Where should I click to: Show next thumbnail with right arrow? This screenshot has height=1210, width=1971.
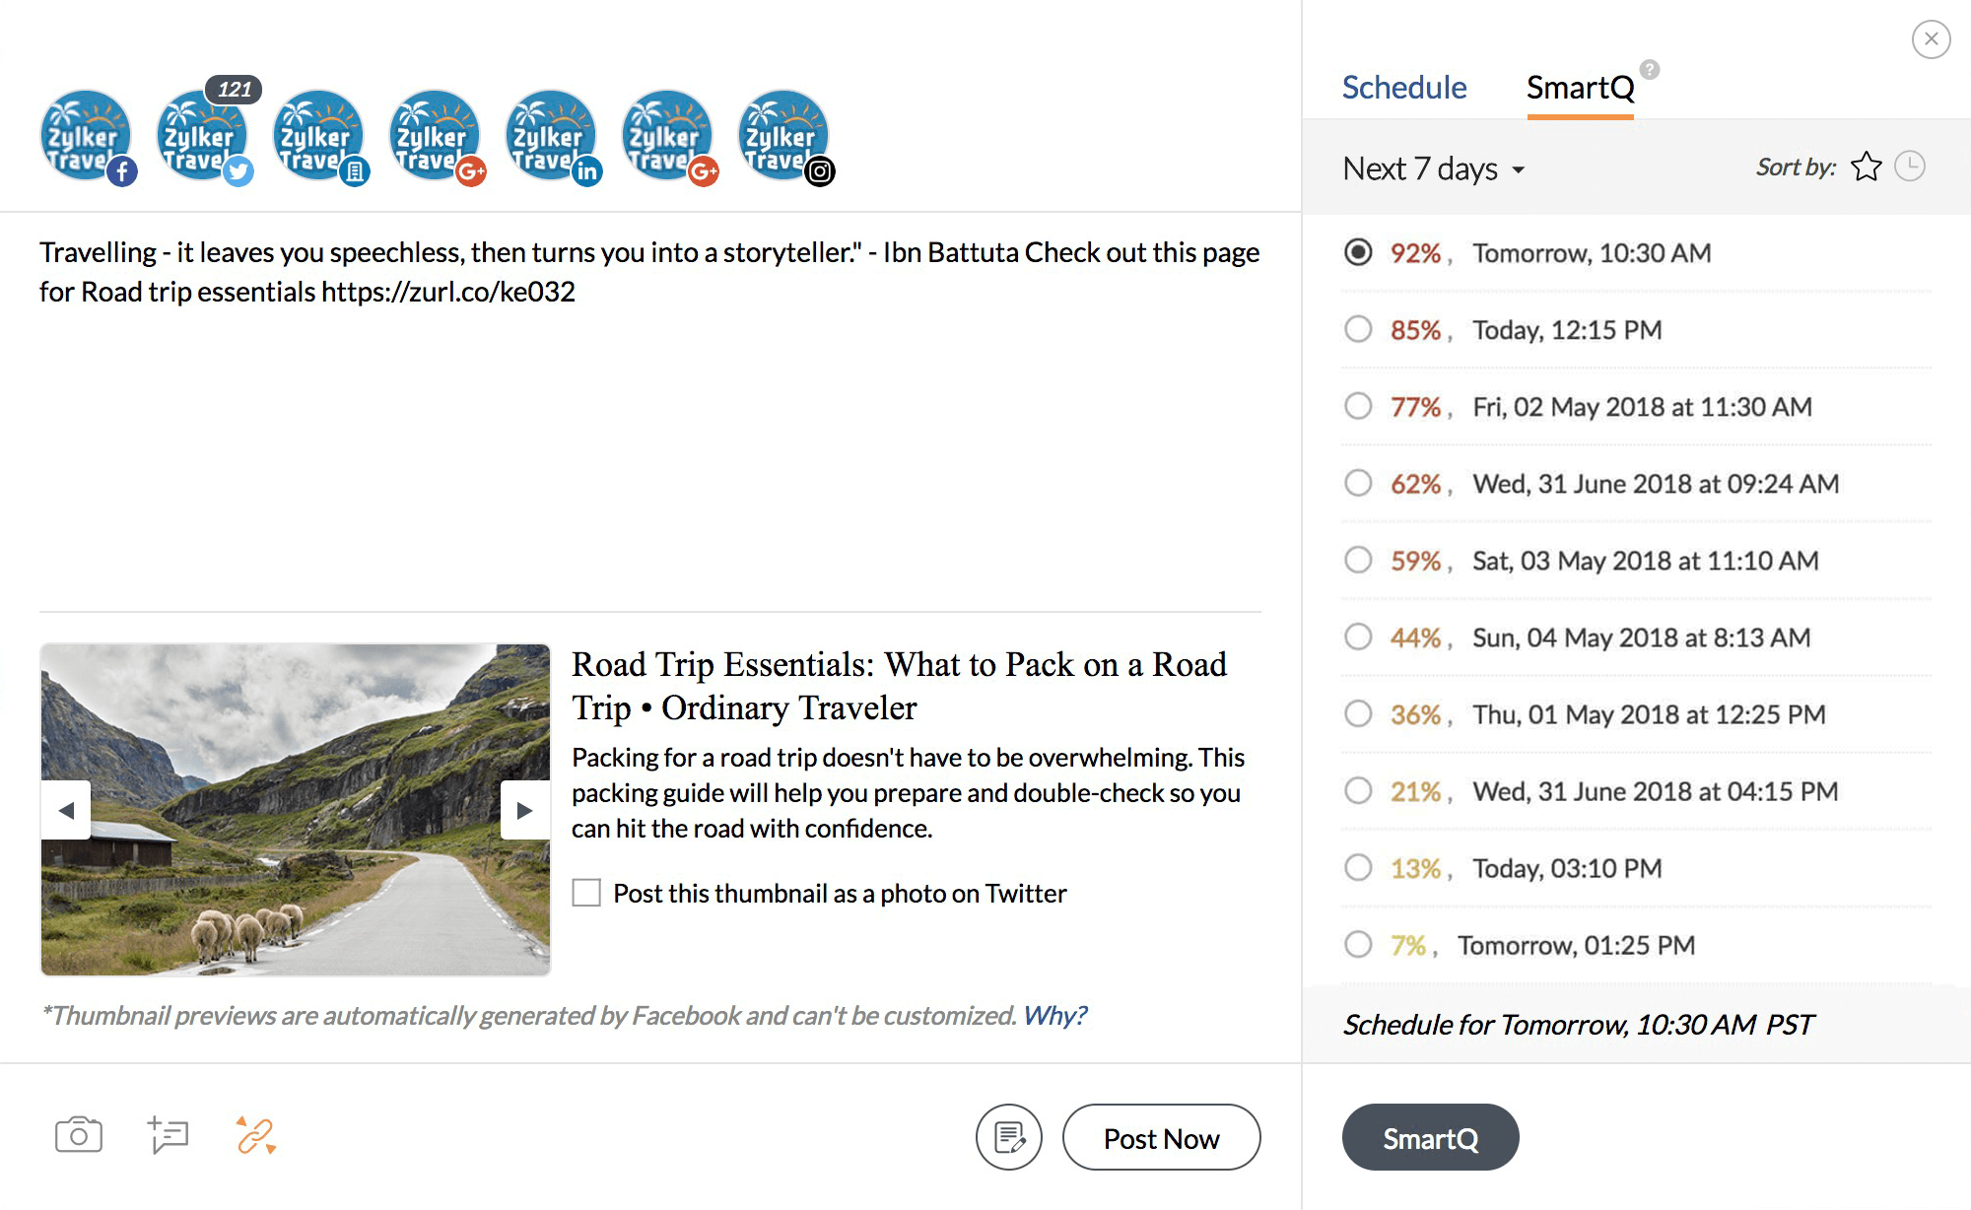coord(524,810)
